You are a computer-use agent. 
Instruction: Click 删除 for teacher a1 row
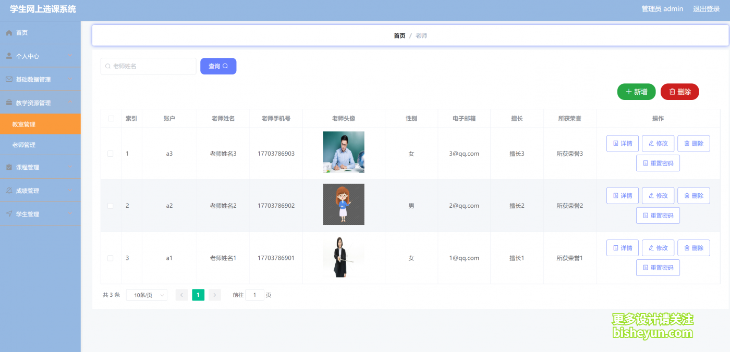693,248
